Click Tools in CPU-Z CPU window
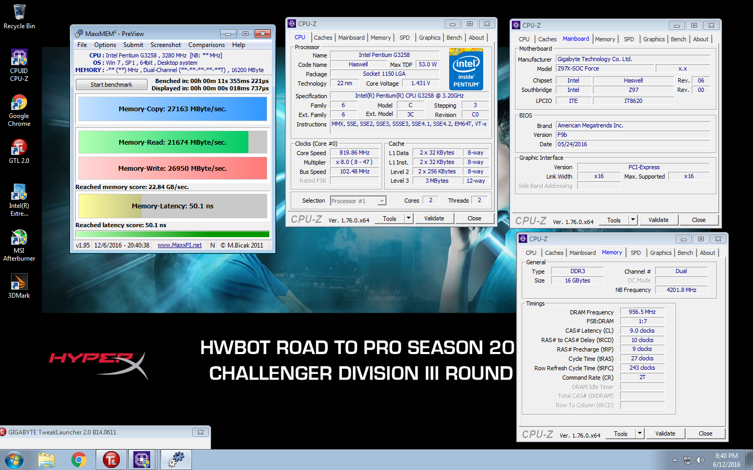This screenshot has height=470, width=753. pos(390,218)
